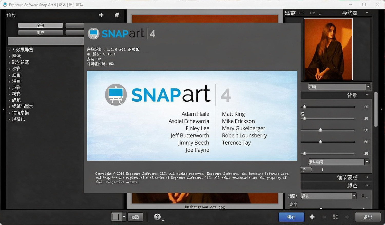The image size is (385, 225).
Task: Click the Qt 版本 5.15.1 line
Action: coord(101,54)
